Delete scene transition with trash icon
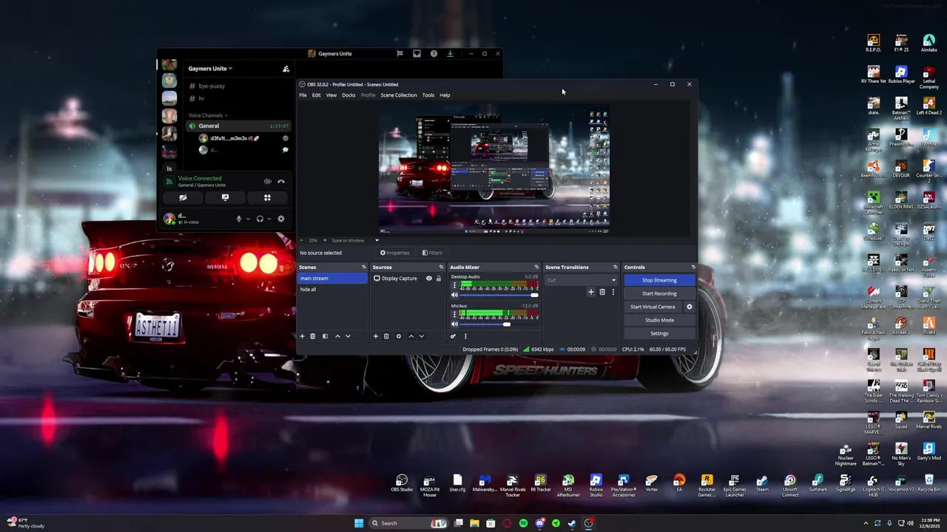The height and width of the screenshot is (532, 947). point(602,292)
